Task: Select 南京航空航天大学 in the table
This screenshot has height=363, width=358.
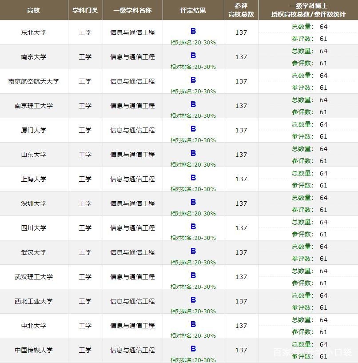Action: point(34,81)
